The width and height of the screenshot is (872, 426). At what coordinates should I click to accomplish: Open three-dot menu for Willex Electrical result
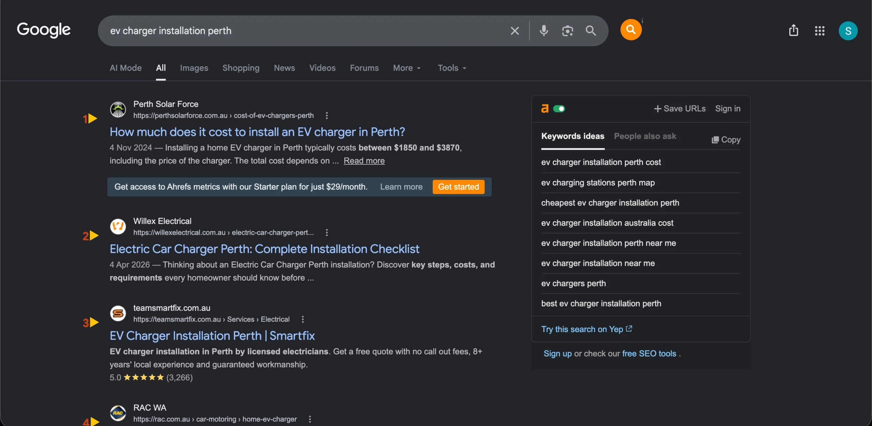327,233
